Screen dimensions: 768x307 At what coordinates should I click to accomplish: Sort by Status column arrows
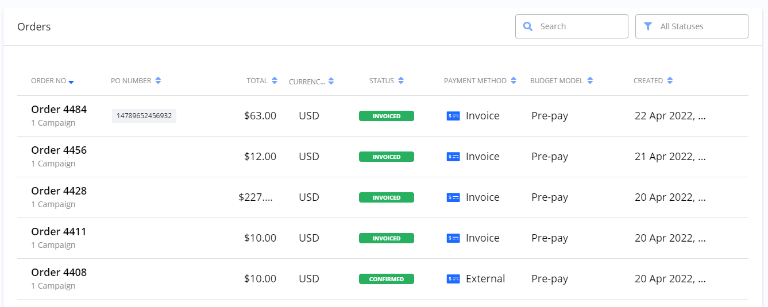coord(401,81)
